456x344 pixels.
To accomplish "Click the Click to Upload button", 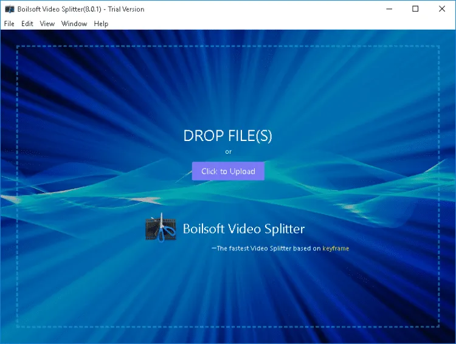I will [x=228, y=171].
